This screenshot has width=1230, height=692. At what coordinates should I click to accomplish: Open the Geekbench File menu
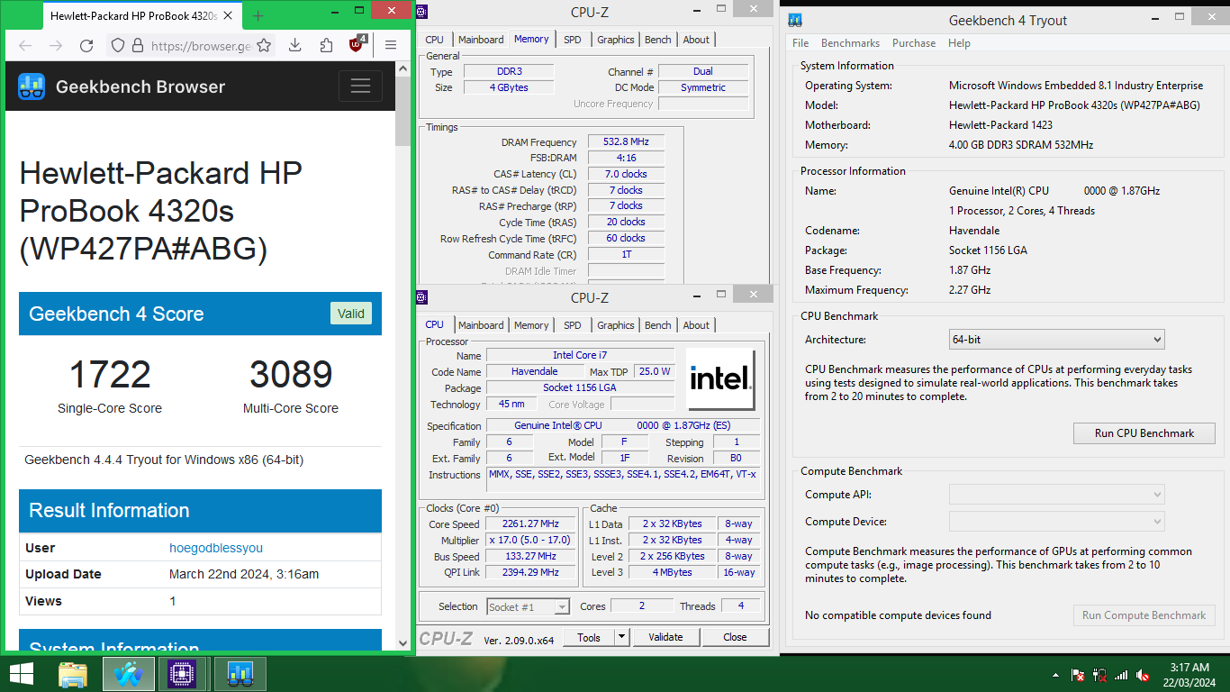800,43
